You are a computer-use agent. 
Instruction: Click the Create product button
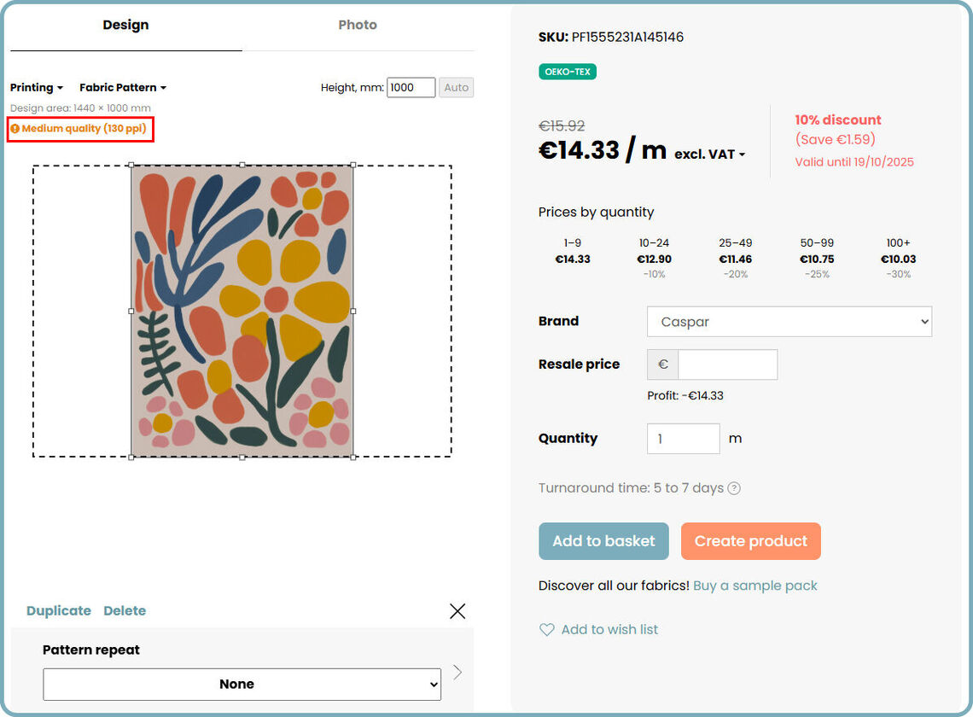pyautogui.click(x=750, y=541)
